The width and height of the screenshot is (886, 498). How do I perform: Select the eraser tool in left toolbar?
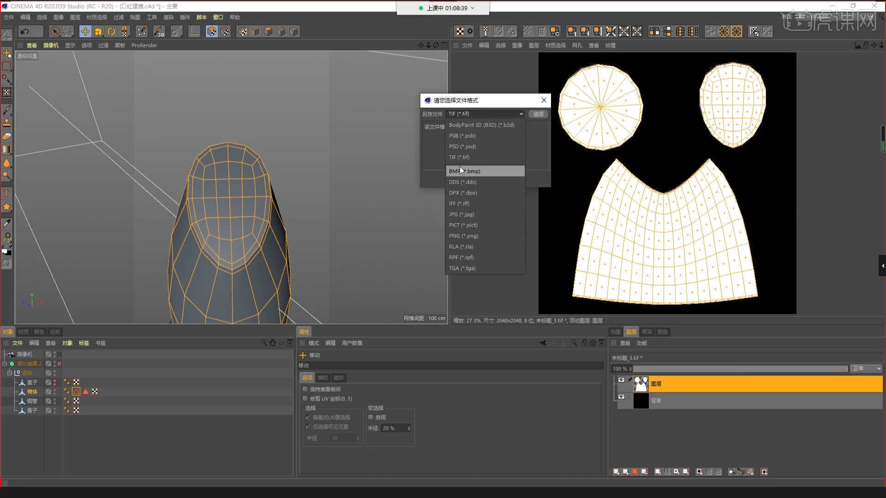6,136
